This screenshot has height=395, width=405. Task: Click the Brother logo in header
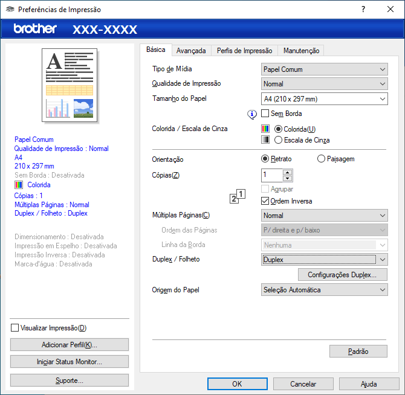coord(35,29)
